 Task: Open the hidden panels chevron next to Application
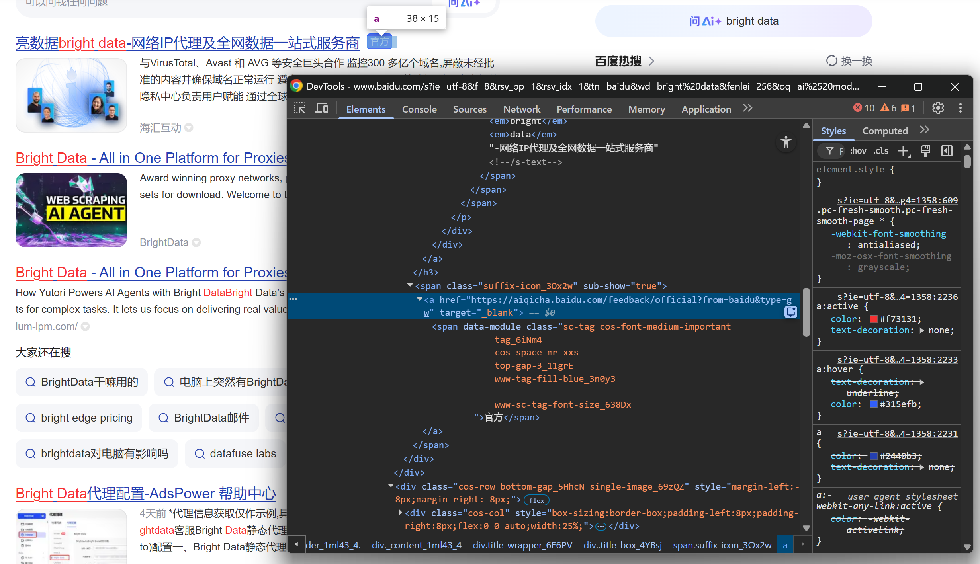coord(747,108)
